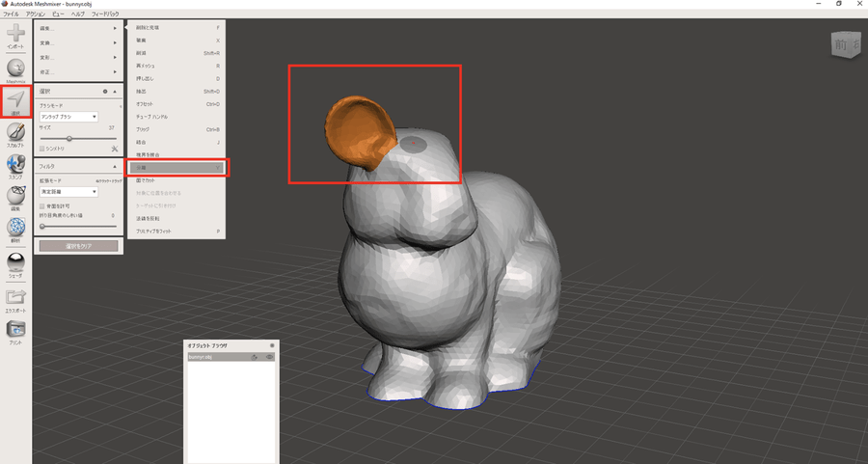Click the サイズ value 37

[111, 128]
